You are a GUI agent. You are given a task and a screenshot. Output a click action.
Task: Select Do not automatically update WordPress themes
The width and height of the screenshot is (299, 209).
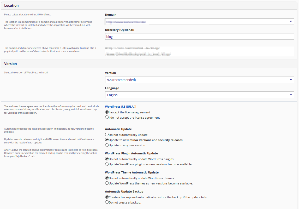coord(107,178)
